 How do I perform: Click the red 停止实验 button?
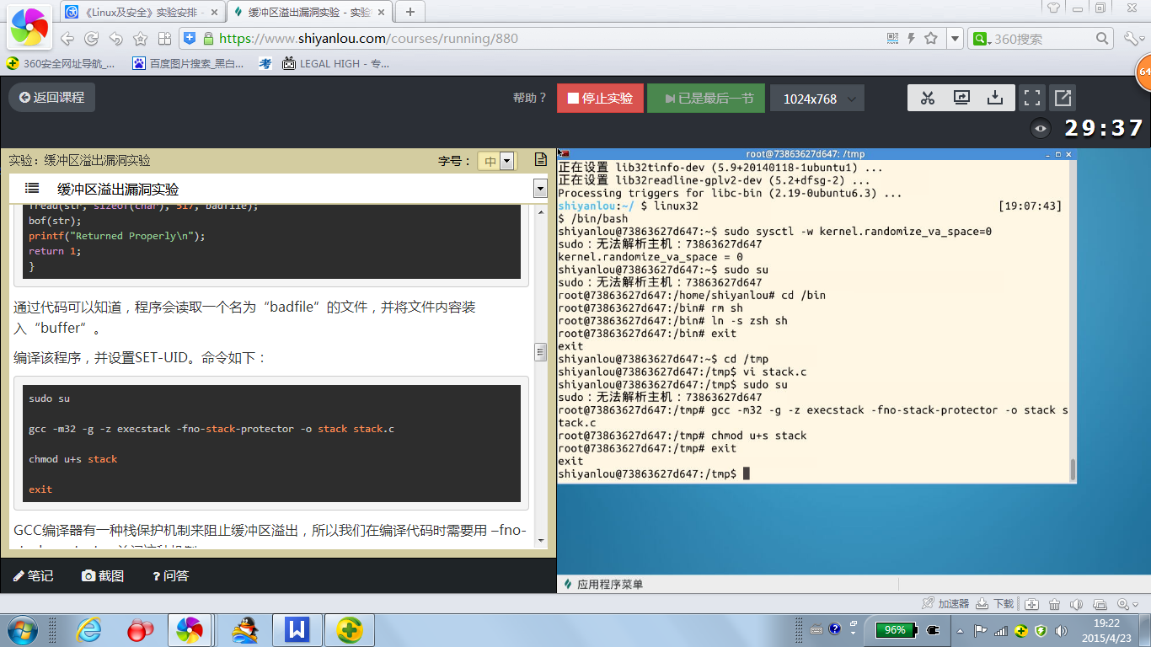click(x=600, y=99)
